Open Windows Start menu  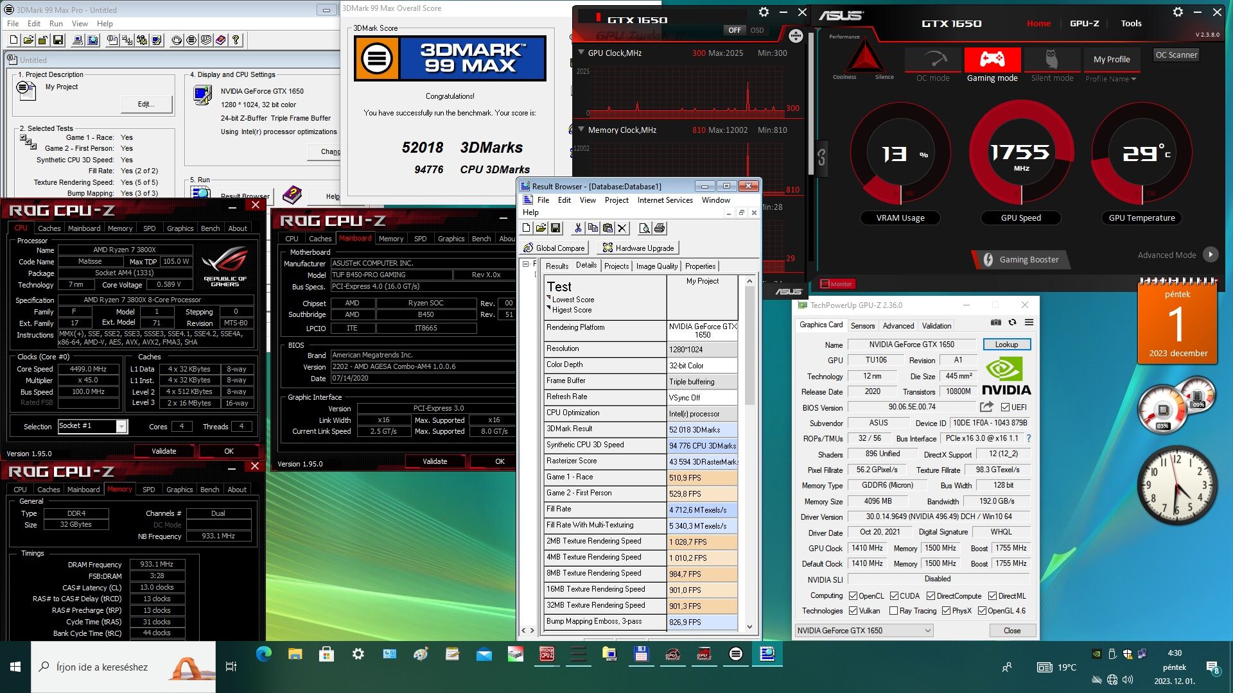click(x=15, y=667)
